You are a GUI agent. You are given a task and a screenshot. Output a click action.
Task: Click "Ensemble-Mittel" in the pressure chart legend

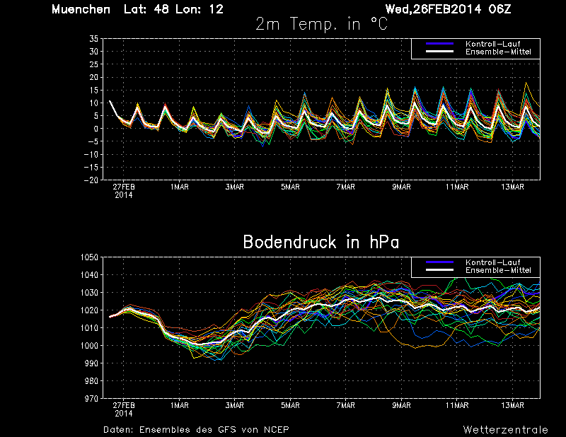coord(498,270)
